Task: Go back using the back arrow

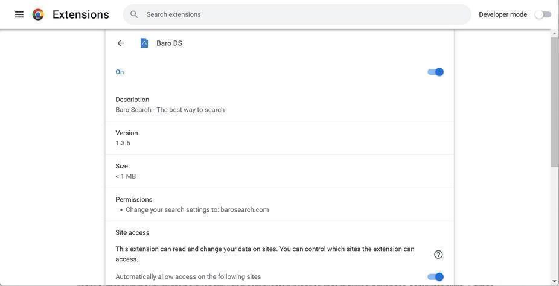Action: tap(121, 43)
